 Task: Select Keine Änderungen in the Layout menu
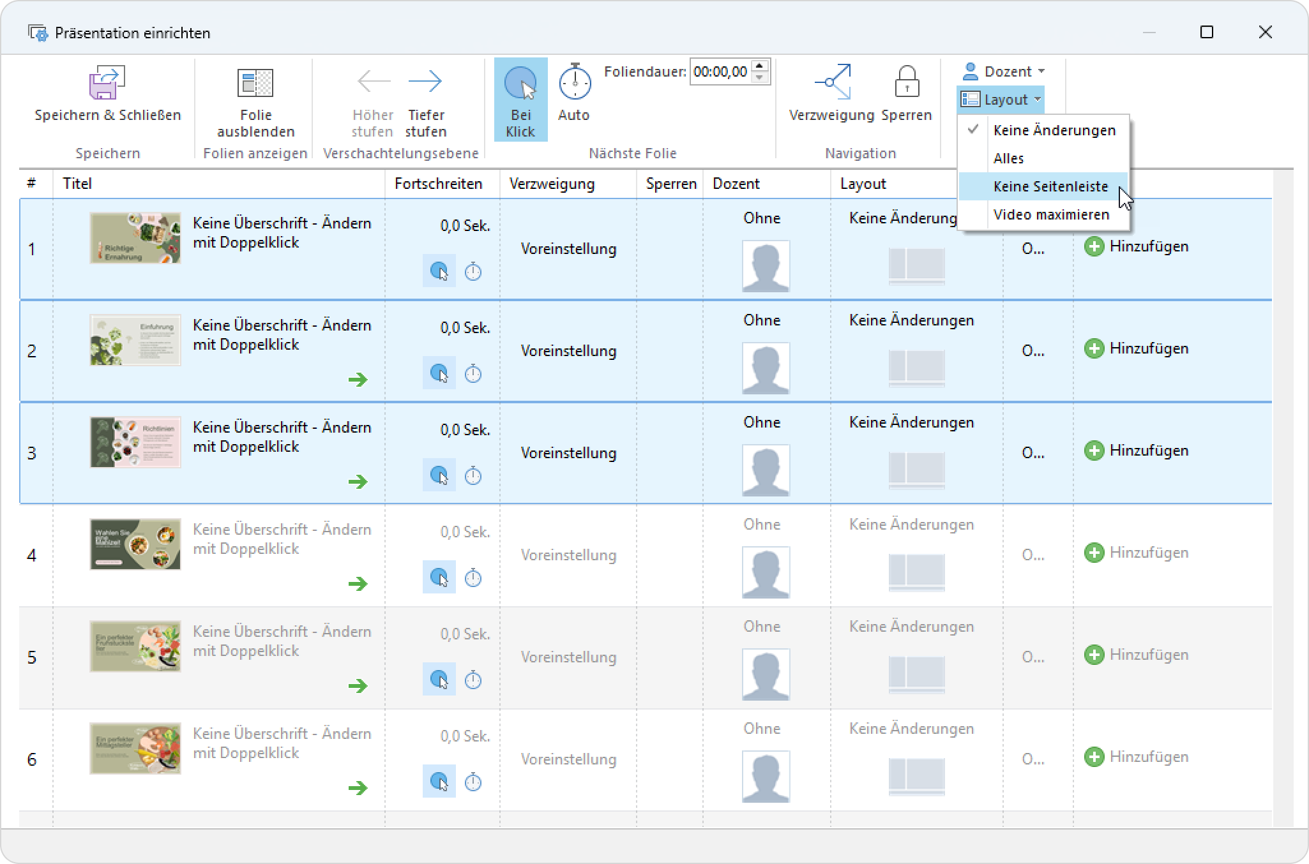point(1043,130)
